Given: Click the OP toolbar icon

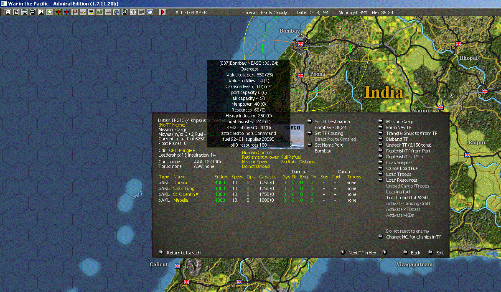Looking at the screenshot, I should tap(133, 12).
